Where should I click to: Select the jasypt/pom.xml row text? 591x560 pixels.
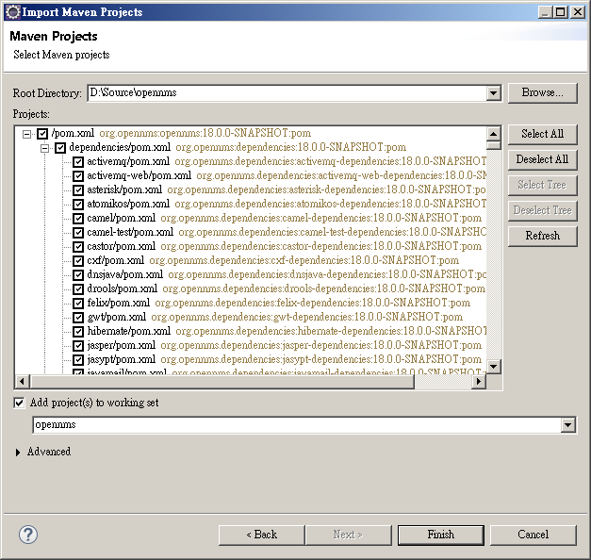pyautogui.click(x=121, y=360)
